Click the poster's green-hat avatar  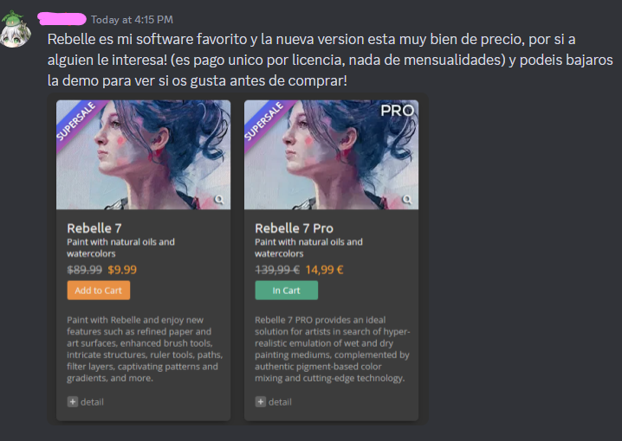coord(16,29)
